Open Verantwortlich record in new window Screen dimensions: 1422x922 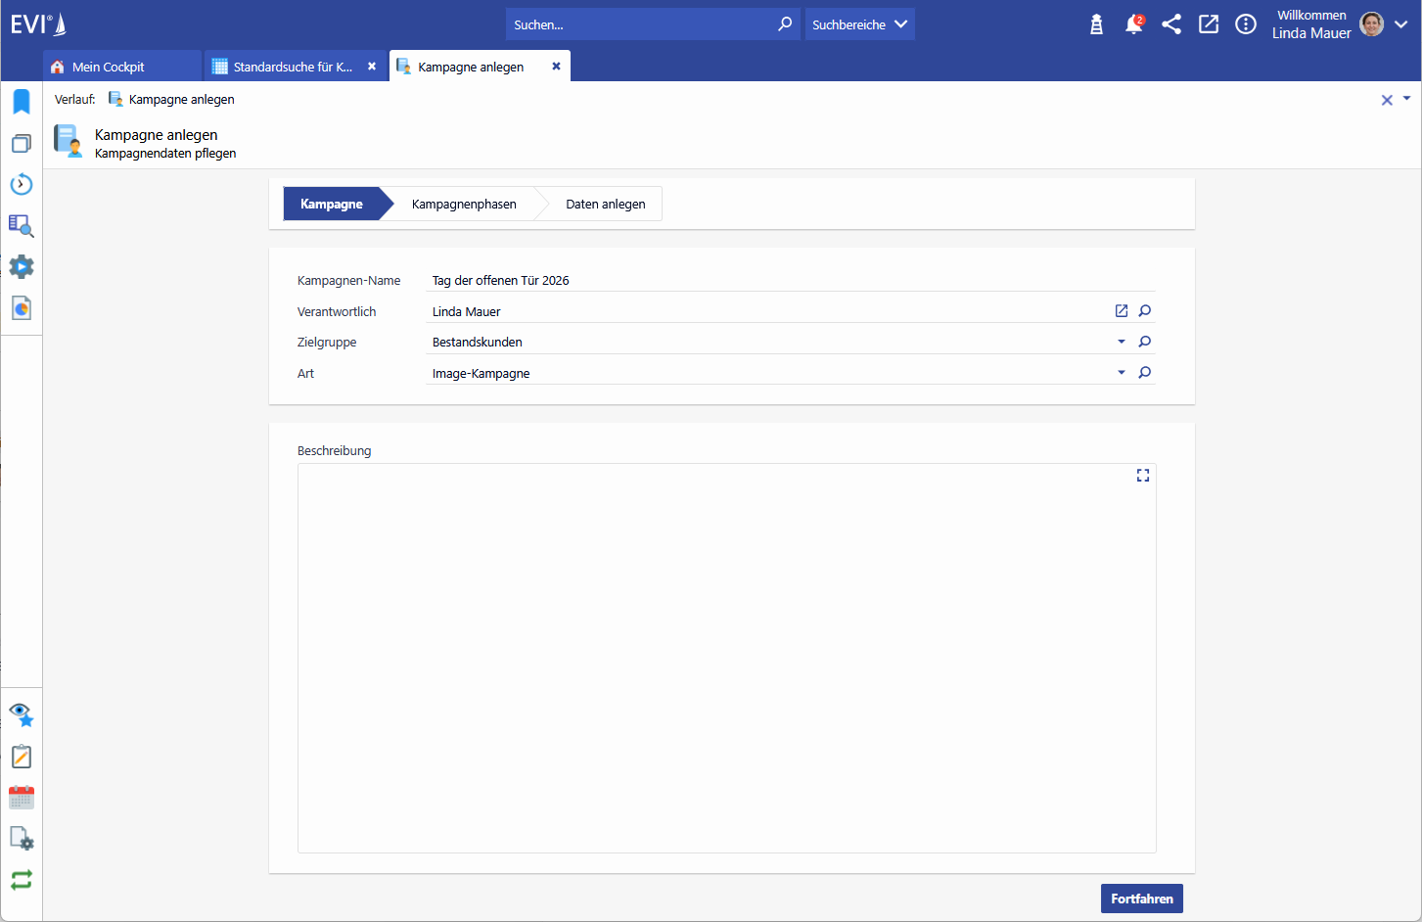pyautogui.click(x=1122, y=311)
